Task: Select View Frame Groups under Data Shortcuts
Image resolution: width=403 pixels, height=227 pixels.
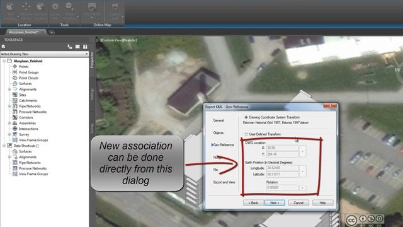Action: 33,174
